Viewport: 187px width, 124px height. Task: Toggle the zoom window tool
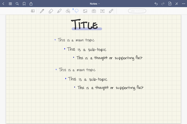coord(33,11)
